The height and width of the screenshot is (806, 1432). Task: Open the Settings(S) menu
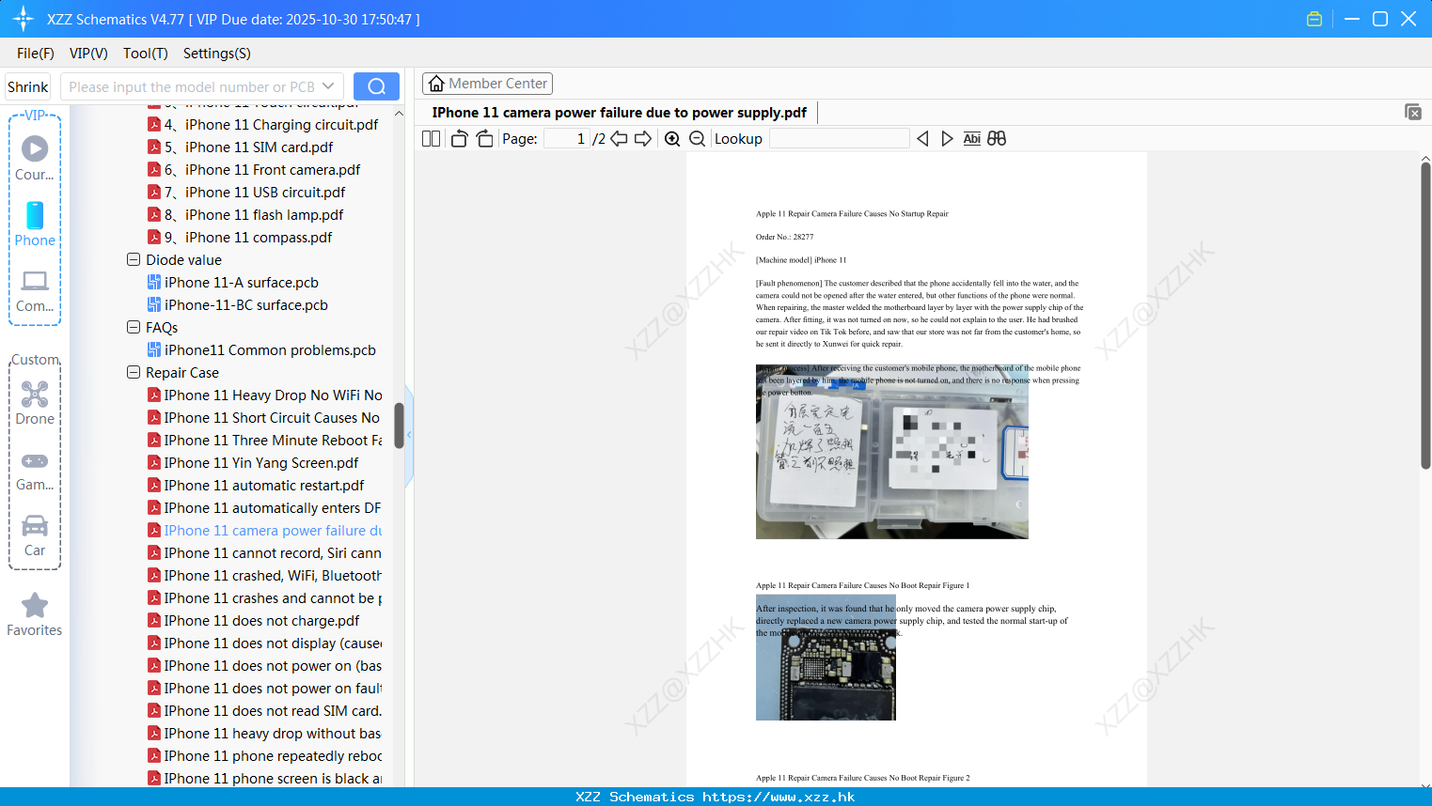coord(217,54)
